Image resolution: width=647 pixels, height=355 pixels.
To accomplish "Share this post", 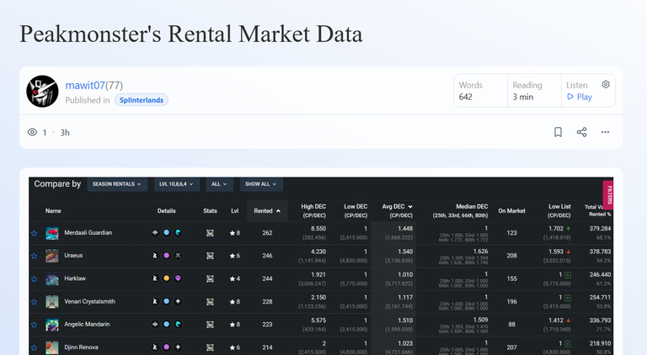I will coord(582,132).
